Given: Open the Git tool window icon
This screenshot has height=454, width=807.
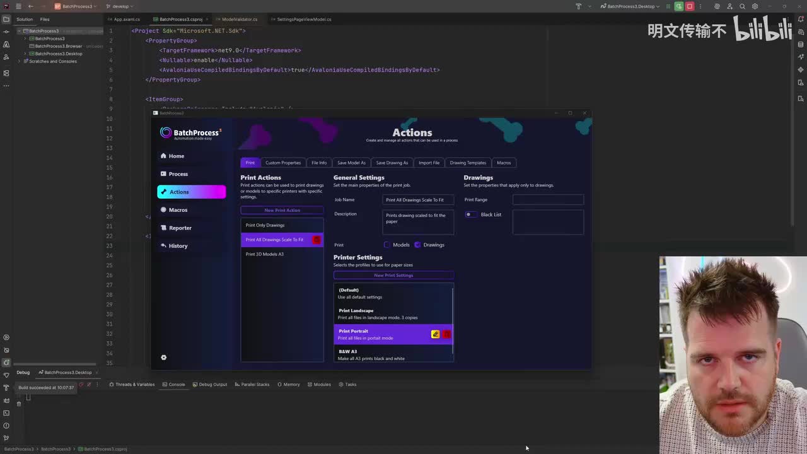Looking at the screenshot, I should [x=6, y=438].
